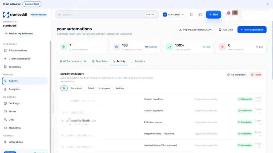Click the All good label

point(259,47)
